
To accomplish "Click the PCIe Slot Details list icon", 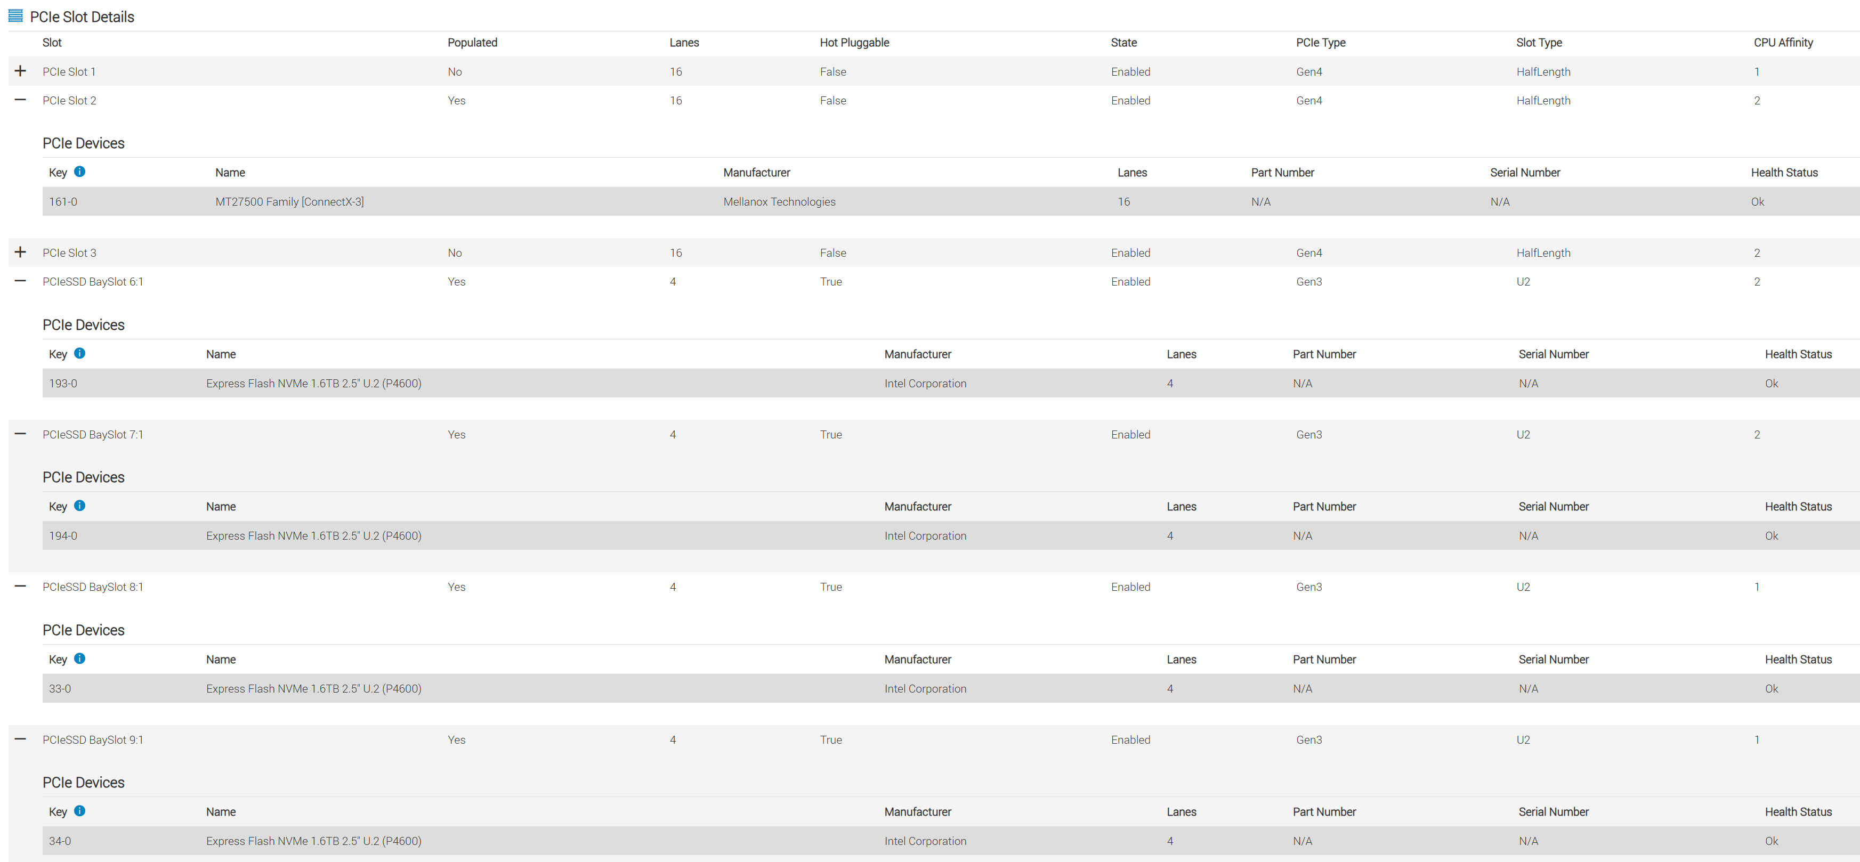I will (x=15, y=16).
